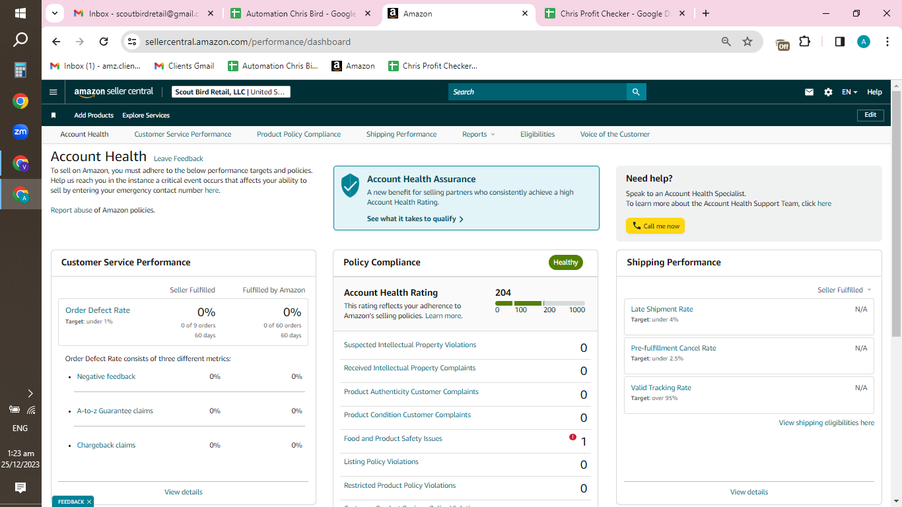Open a new Chrome tab with the plus button

(x=706, y=13)
